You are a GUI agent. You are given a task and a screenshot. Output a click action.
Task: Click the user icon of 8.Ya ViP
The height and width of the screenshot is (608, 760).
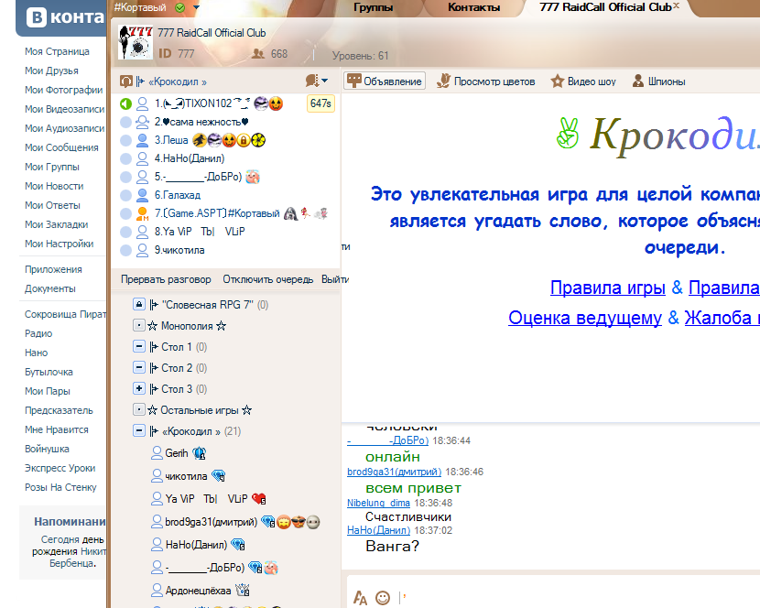(x=142, y=232)
